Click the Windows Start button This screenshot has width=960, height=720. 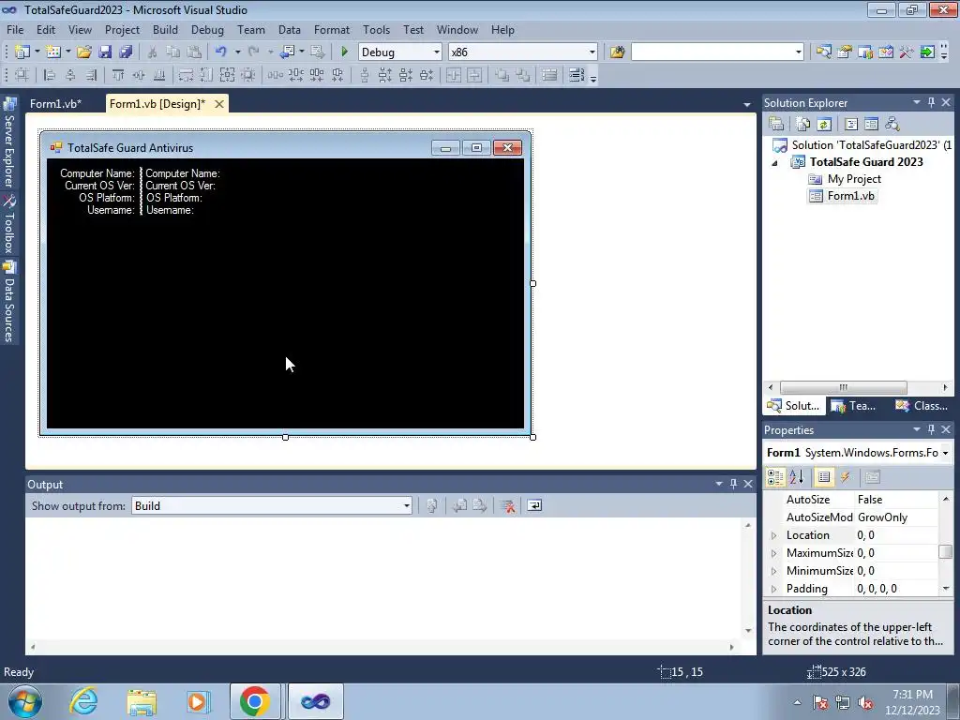[25, 701]
